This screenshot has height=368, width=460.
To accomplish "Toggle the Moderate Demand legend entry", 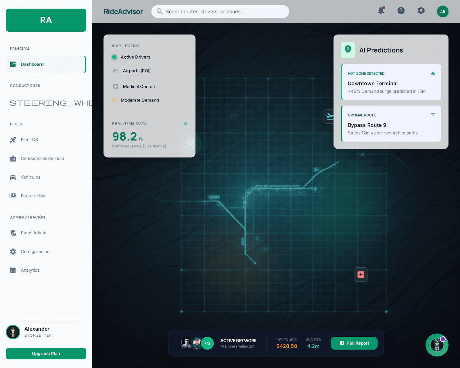I will [114, 100].
